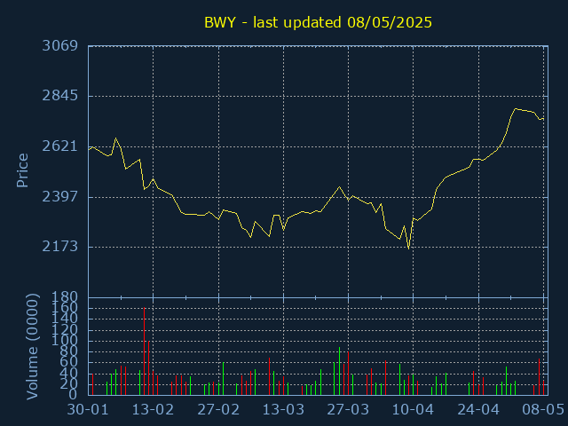568x426 pixels.
Task: Select the 27-02 date label
Action: click(218, 410)
